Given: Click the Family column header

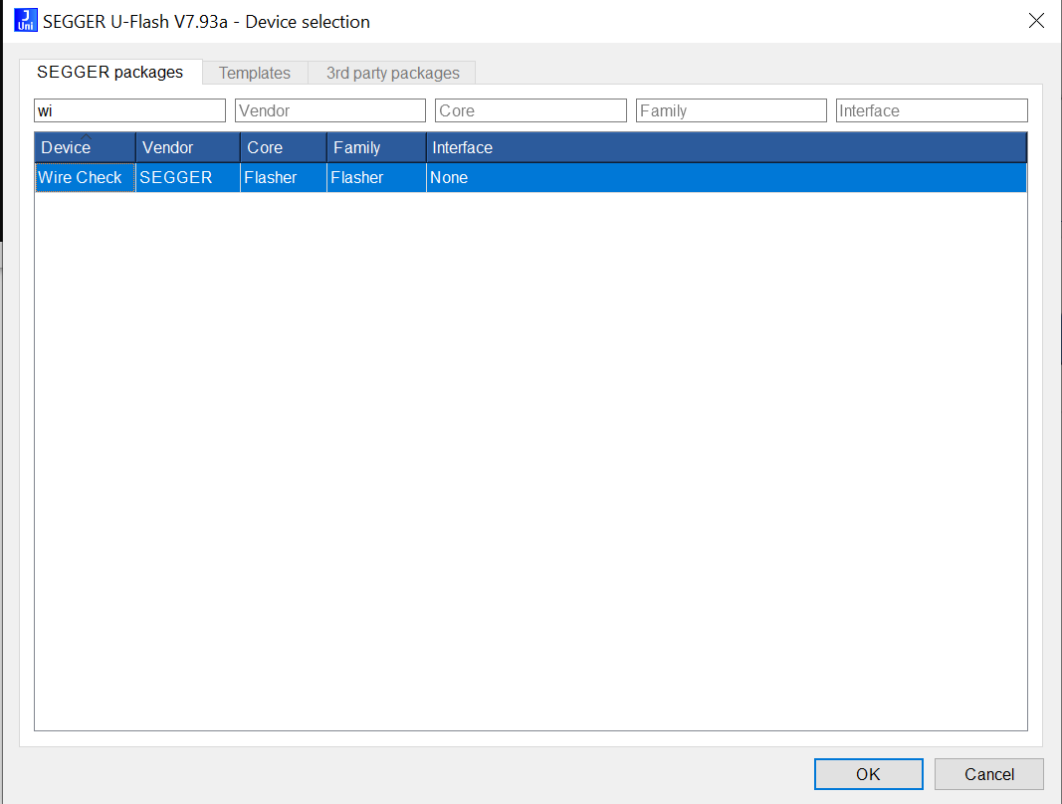Looking at the screenshot, I should click(376, 148).
